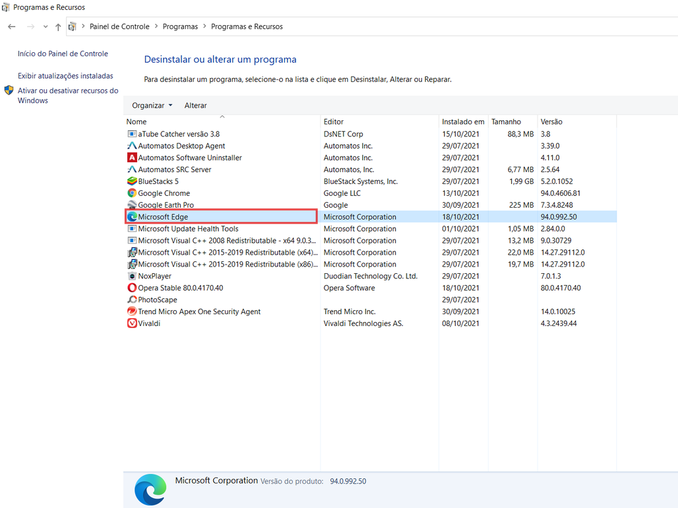This screenshot has width=678, height=508.
Task: Expand chevron after Programas breadcrumb
Action: pos(205,26)
